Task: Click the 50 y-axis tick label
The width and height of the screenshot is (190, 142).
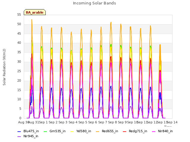Action: pyautogui.click(x=19, y=24)
